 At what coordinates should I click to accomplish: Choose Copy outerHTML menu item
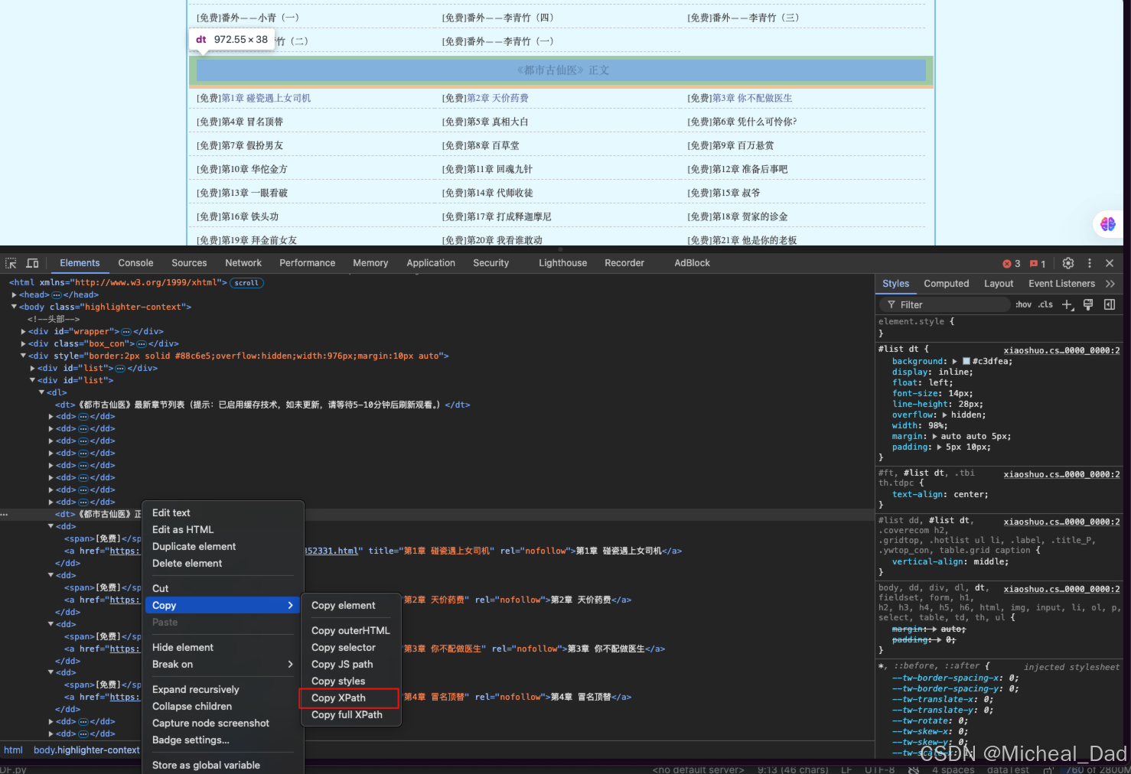pyautogui.click(x=350, y=631)
